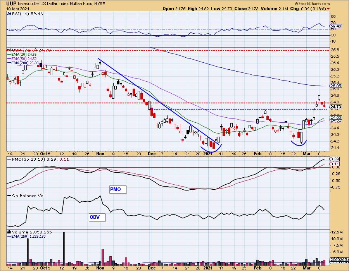
Task: Click the Mar label under price chart
Action: [x=307, y=154]
